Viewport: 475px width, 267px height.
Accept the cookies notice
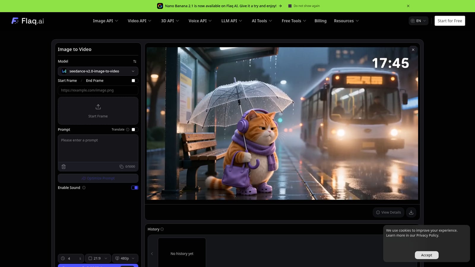point(427,255)
